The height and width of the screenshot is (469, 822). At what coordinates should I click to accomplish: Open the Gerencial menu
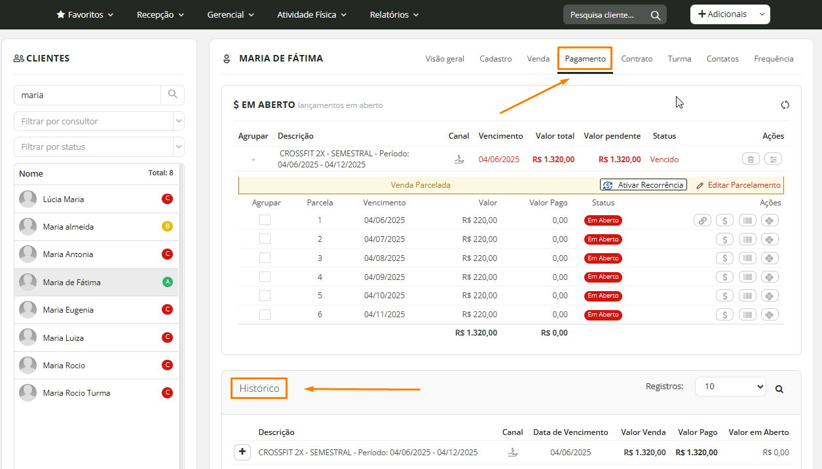[231, 14]
